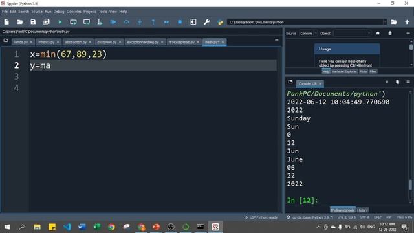Select the IPython console tab

342,210
